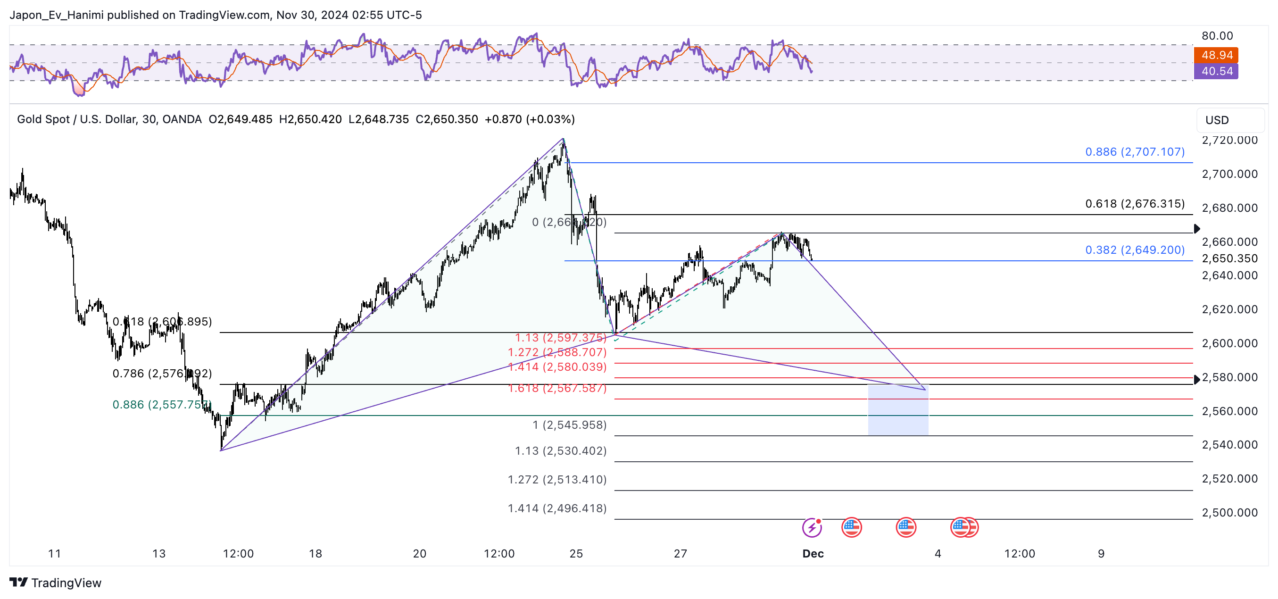Click the 2,520.000 price axis label
1278x599 pixels.
tap(1229, 478)
